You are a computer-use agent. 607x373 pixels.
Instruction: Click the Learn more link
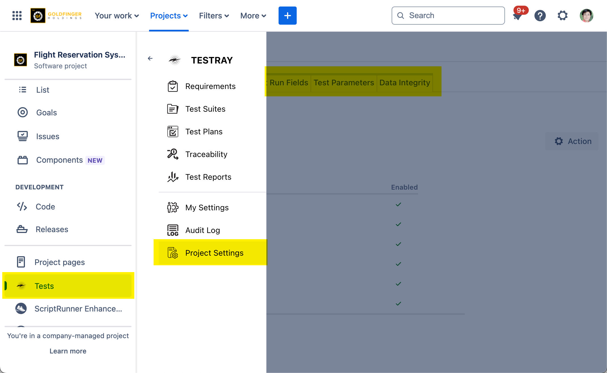point(68,351)
